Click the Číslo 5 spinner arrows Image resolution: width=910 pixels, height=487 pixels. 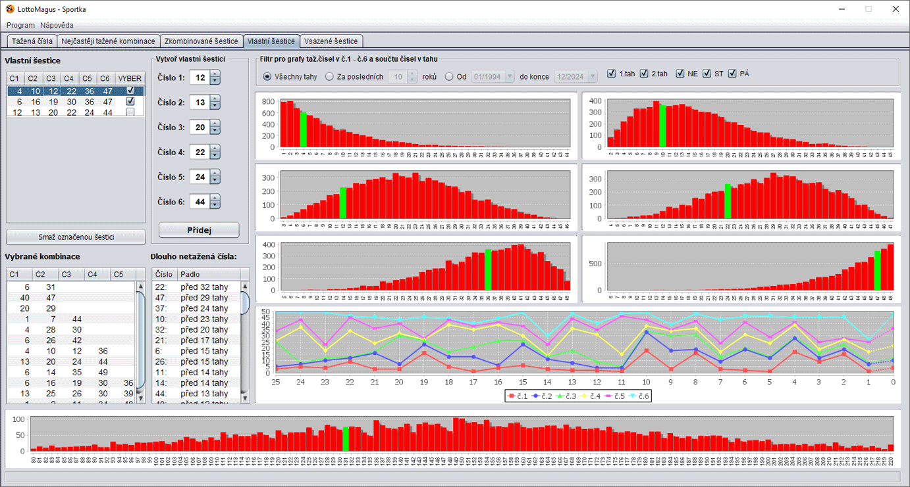point(215,177)
